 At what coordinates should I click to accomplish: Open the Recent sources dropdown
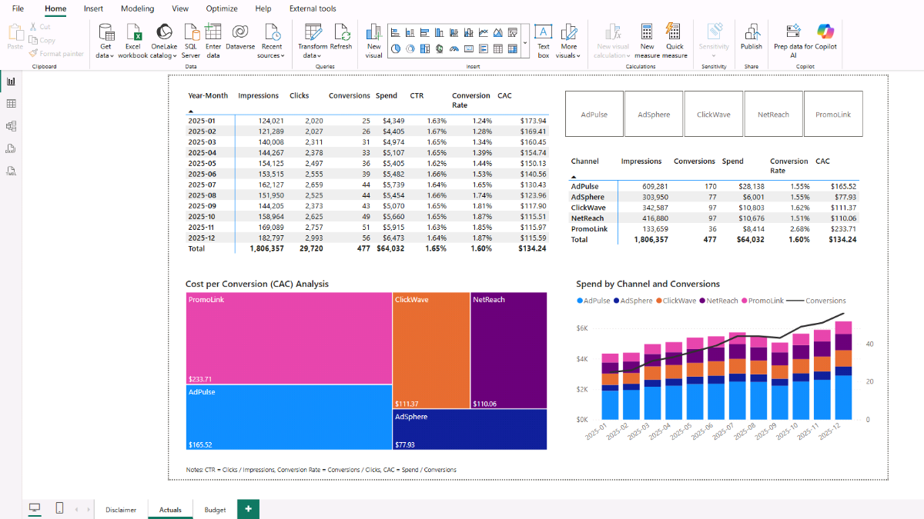pyautogui.click(x=271, y=55)
